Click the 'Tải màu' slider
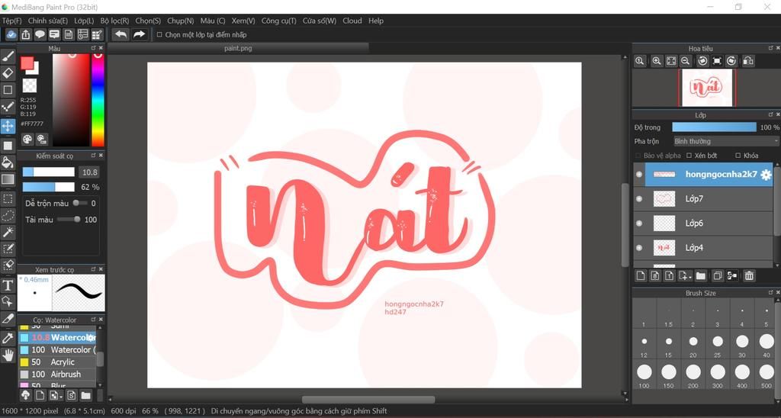The width and height of the screenshot is (781, 418). (x=68, y=220)
